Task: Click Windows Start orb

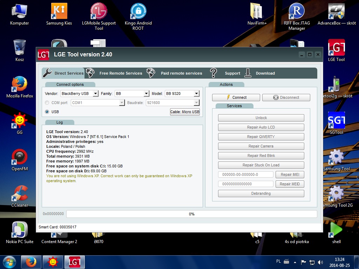Action: (9, 262)
